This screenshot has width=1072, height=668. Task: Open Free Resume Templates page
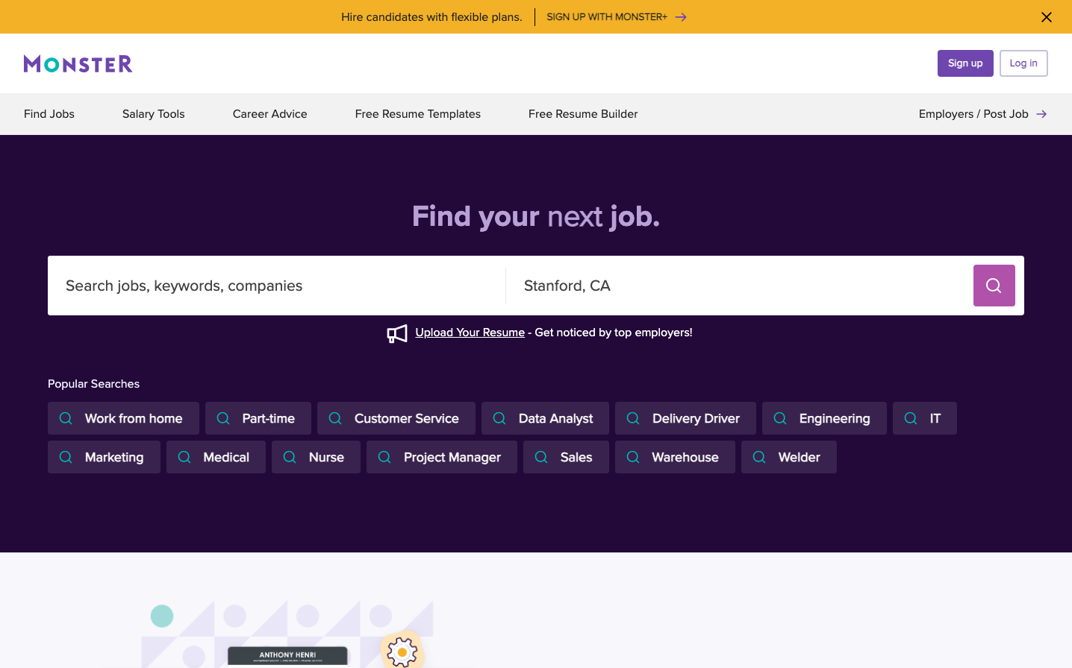click(417, 114)
